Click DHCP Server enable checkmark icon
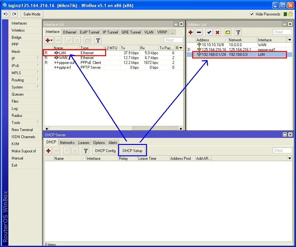The width and height of the screenshot is (296, 247). (x=67, y=150)
